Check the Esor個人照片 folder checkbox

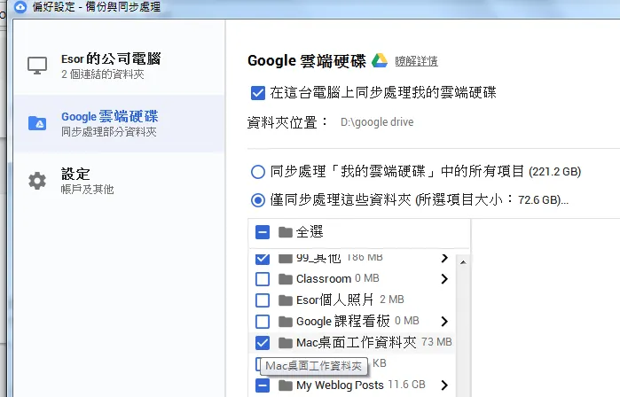coord(263,300)
